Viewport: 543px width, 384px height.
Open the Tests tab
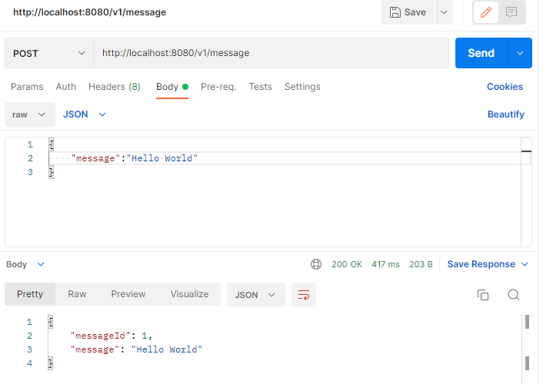[260, 87]
